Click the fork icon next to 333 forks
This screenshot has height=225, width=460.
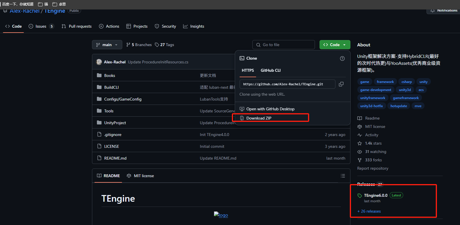(360, 160)
